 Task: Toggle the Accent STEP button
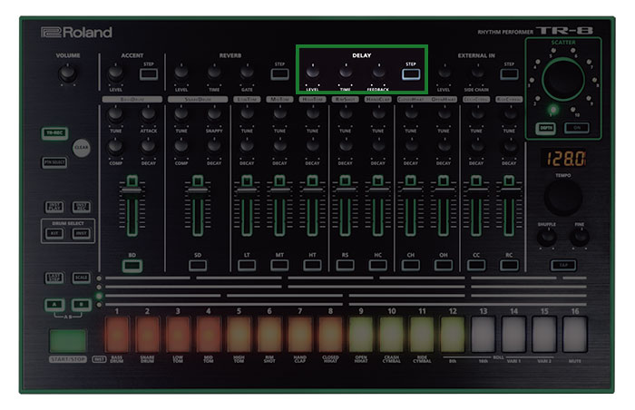pyautogui.click(x=149, y=74)
